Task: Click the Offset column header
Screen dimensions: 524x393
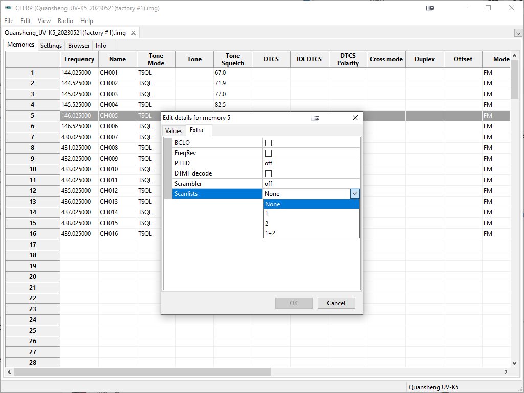Action: pos(463,59)
